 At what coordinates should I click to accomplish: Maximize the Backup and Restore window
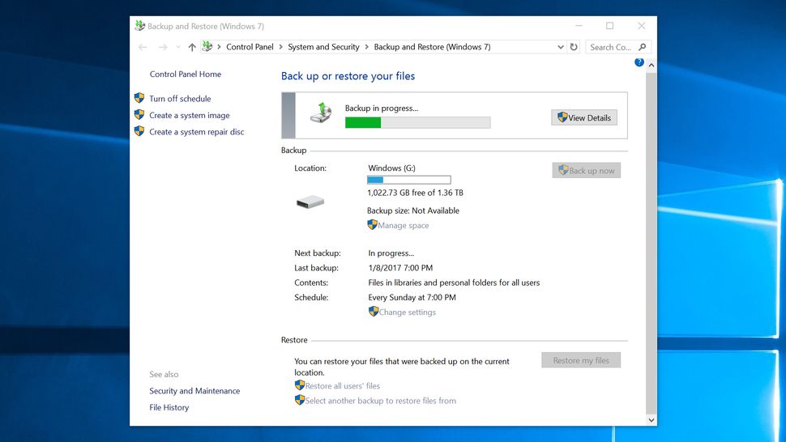pyautogui.click(x=609, y=26)
